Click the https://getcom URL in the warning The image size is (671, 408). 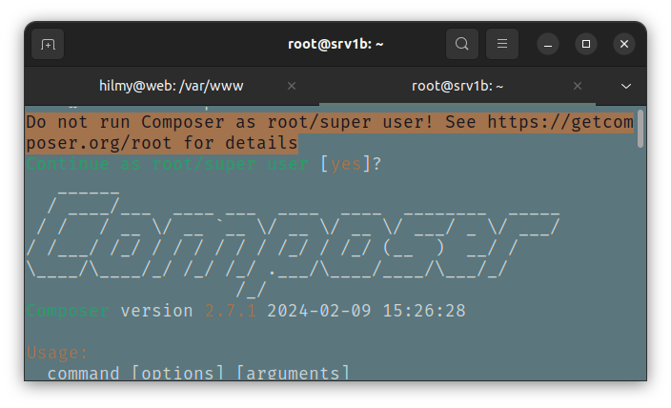tap(559, 122)
